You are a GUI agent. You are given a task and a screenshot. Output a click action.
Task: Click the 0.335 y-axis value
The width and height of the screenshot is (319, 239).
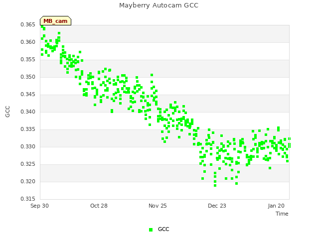[28, 129]
